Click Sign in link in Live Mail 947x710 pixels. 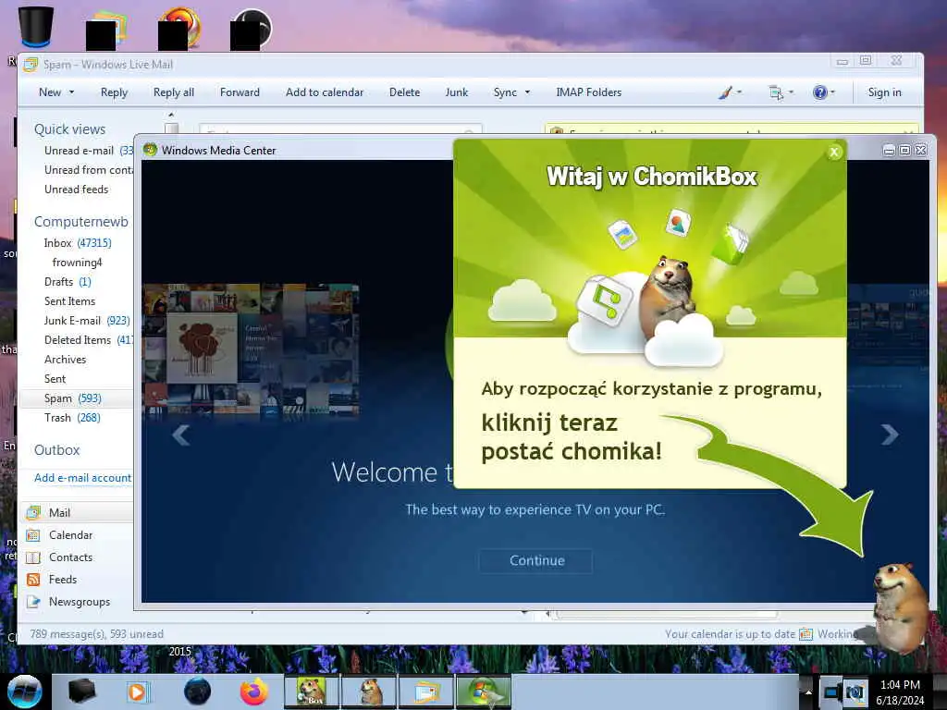[884, 92]
